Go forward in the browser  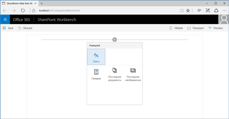pos(14,10)
